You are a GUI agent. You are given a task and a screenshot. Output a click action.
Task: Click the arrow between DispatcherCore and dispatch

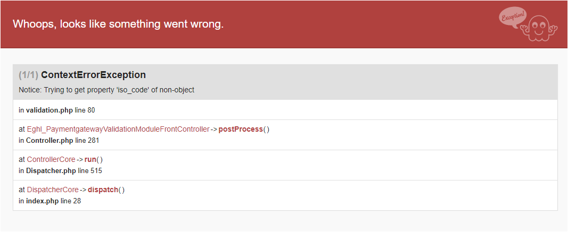[83, 190]
